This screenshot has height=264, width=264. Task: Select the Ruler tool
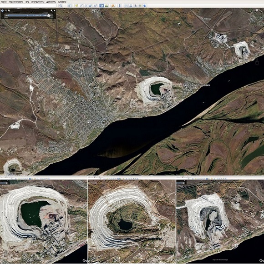pyautogui.click(x=120, y=6)
